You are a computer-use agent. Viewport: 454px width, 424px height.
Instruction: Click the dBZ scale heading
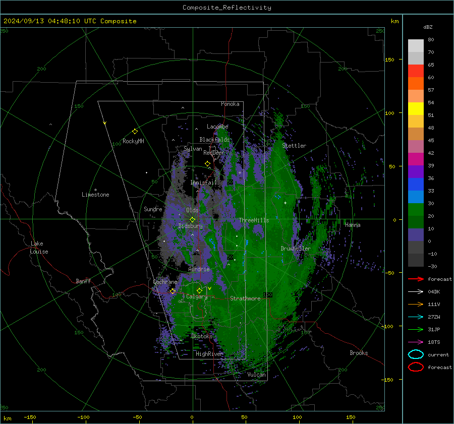[428, 27]
